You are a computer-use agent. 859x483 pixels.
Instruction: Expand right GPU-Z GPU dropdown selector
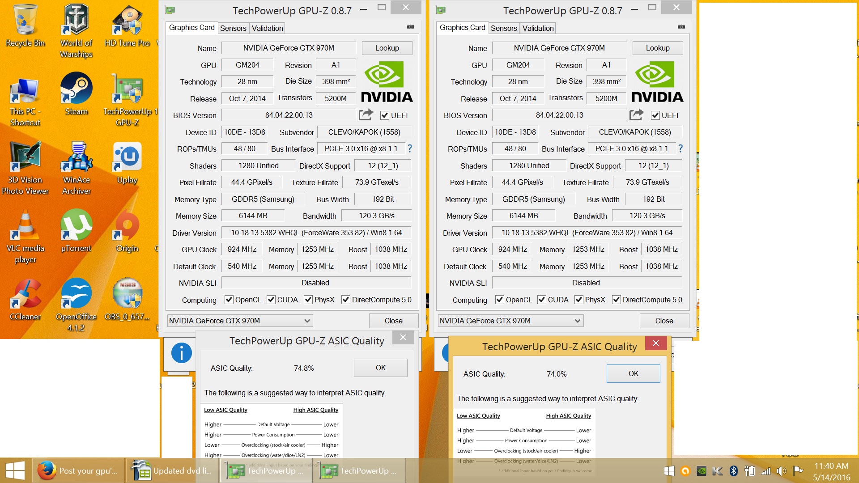tap(577, 321)
